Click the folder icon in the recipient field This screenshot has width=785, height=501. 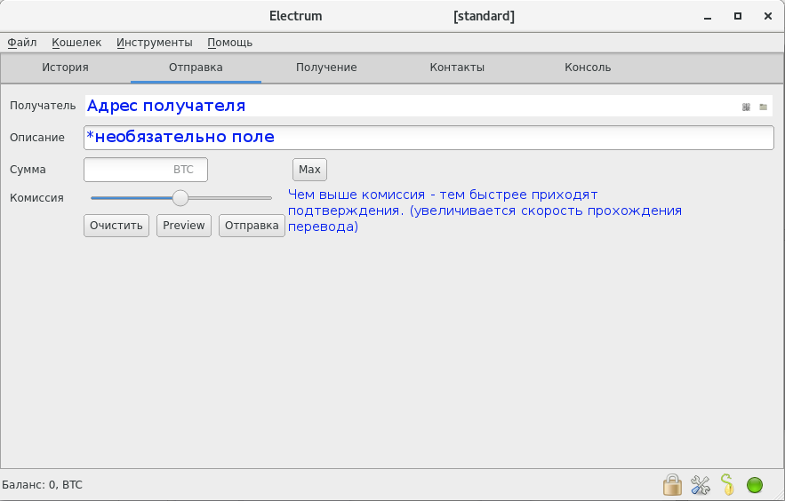point(763,107)
